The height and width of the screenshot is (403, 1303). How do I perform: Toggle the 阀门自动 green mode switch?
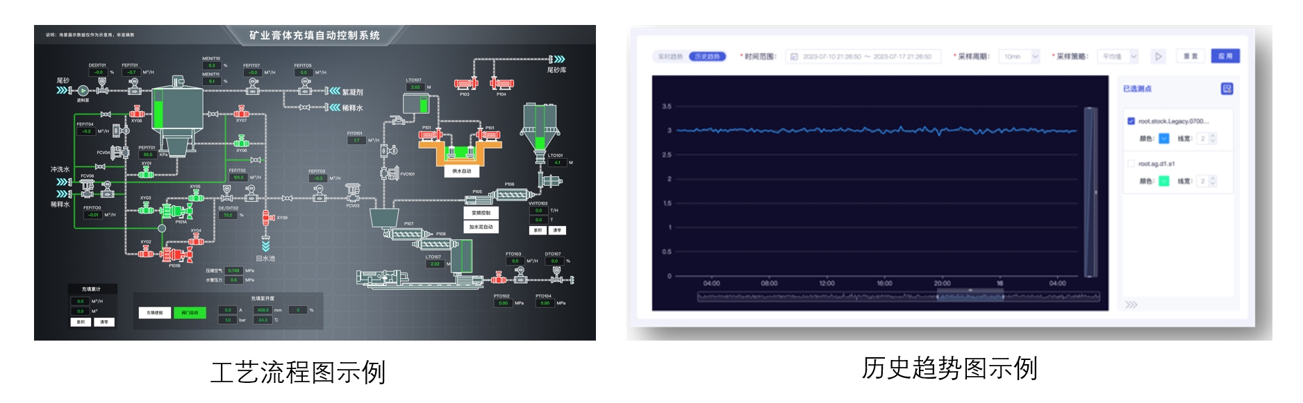pyautogui.click(x=190, y=313)
